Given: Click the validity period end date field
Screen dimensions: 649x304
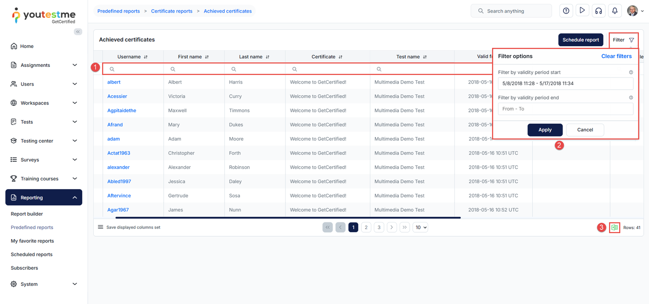Looking at the screenshot, I should [x=565, y=109].
